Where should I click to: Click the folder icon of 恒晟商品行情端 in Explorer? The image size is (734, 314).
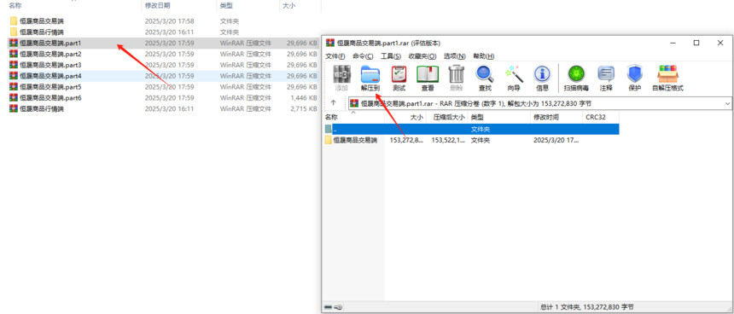[x=14, y=32]
